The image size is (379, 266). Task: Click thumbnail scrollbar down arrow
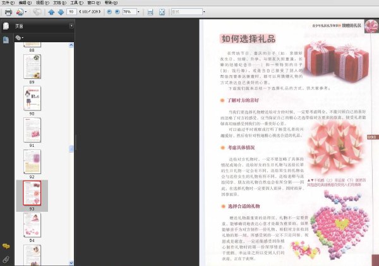71,263
